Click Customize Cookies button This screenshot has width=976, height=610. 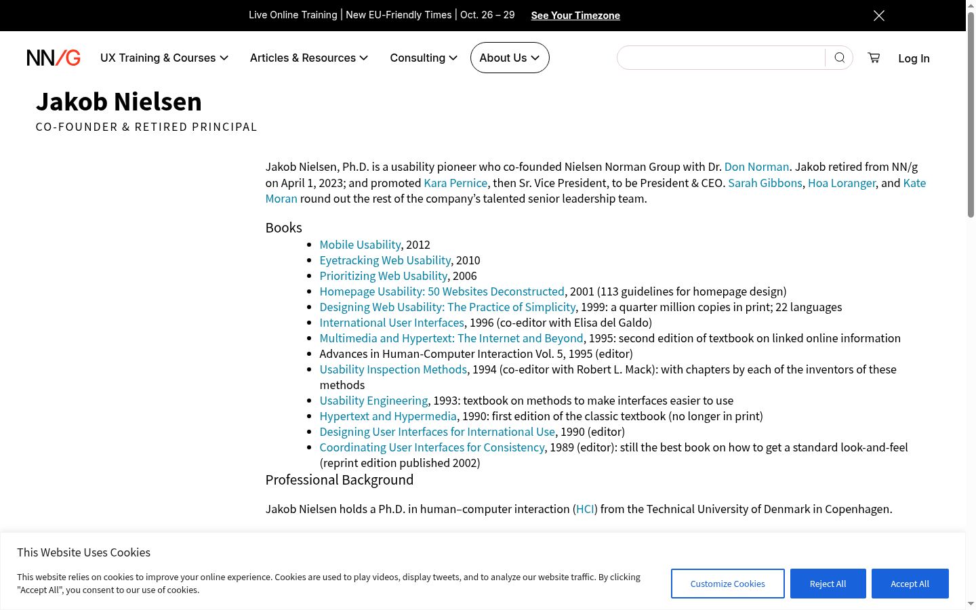pos(728,584)
